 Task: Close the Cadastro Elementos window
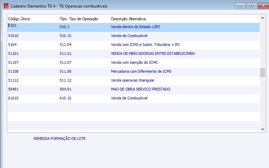[x=264, y=6]
